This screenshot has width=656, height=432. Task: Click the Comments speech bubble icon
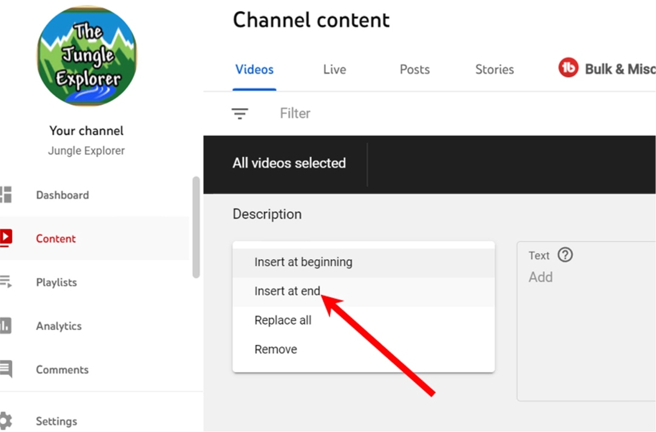(x=6, y=369)
